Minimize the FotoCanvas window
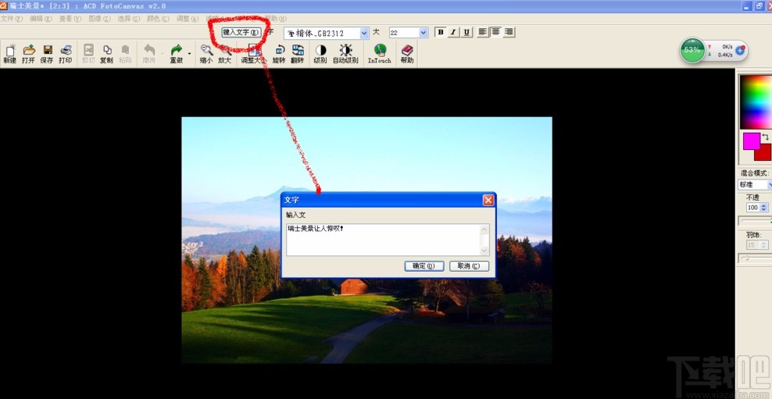Viewport: 772px width, 399px height. pyautogui.click(x=748, y=6)
